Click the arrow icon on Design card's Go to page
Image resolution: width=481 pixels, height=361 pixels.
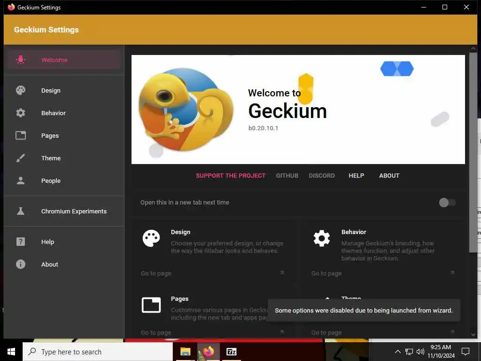pos(282,273)
